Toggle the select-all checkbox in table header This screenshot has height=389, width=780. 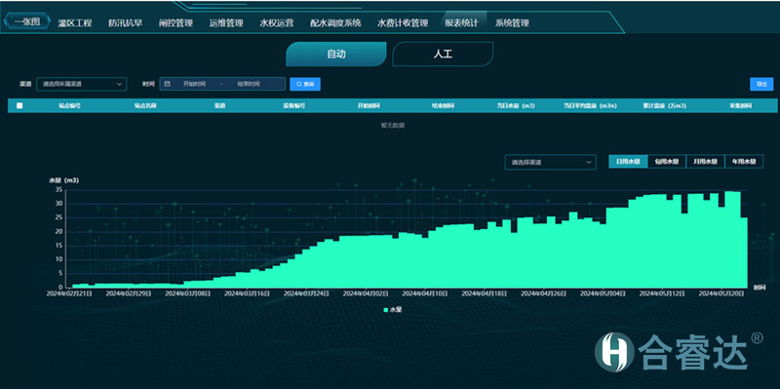click(19, 105)
